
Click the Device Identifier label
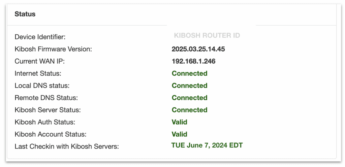pyautogui.click(x=40, y=37)
